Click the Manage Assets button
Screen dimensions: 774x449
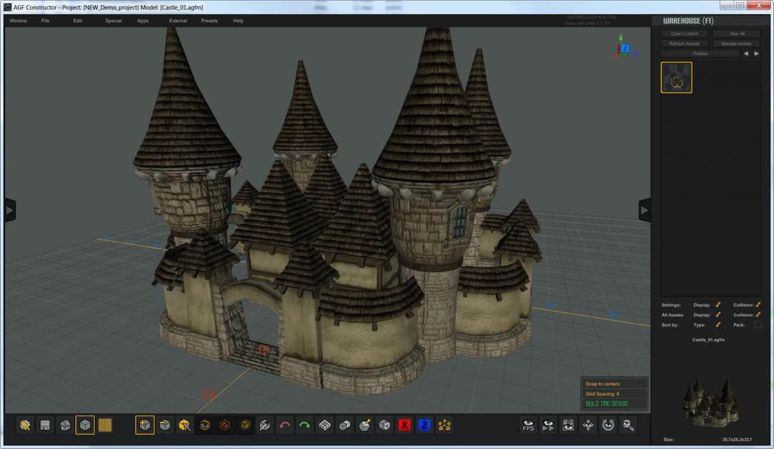pyautogui.click(x=737, y=43)
